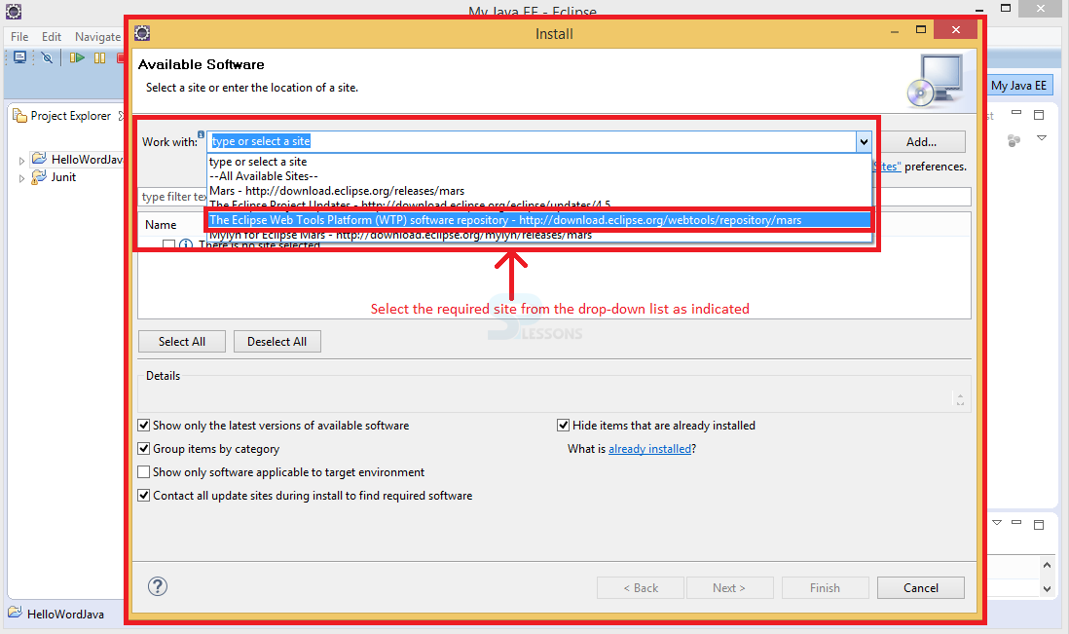Open the new console/server toolbar icon in Eclipse
The width and height of the screenshot is (1069, 634).
click(x=19, y=58)
